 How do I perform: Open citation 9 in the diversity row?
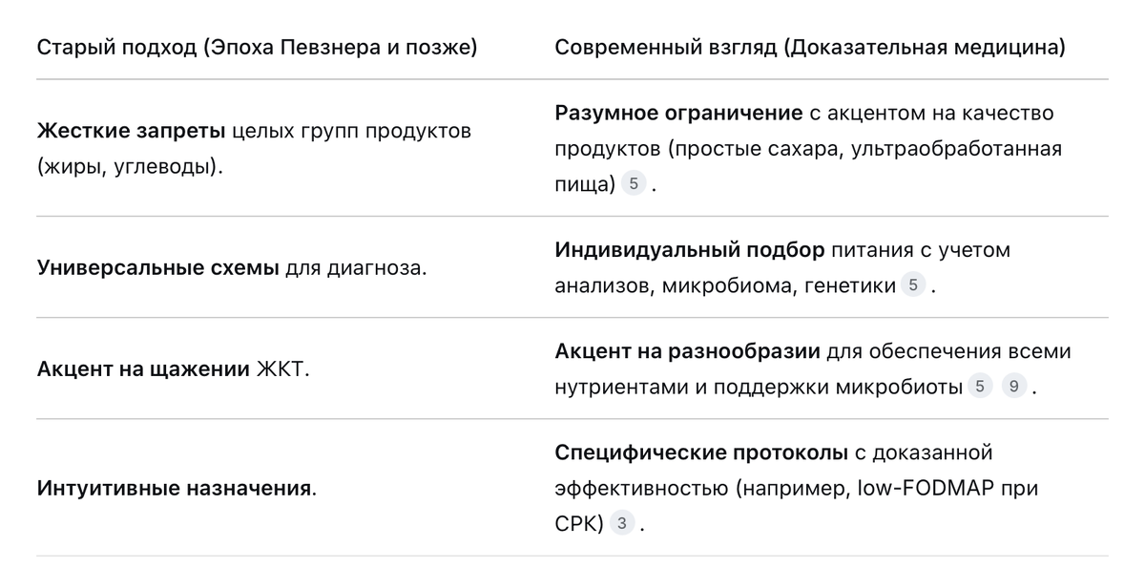point(1014,388)
